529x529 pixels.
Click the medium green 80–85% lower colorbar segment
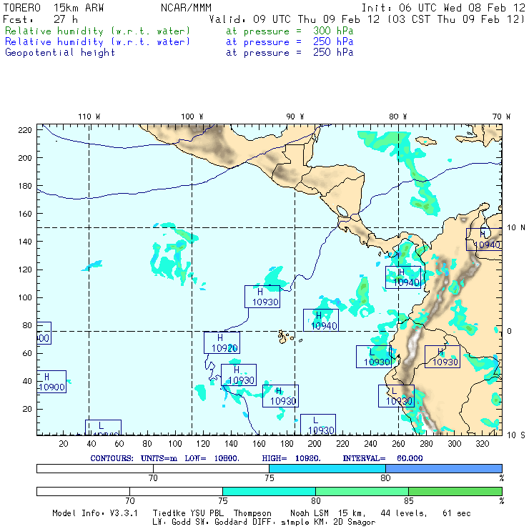coord(362,492)
